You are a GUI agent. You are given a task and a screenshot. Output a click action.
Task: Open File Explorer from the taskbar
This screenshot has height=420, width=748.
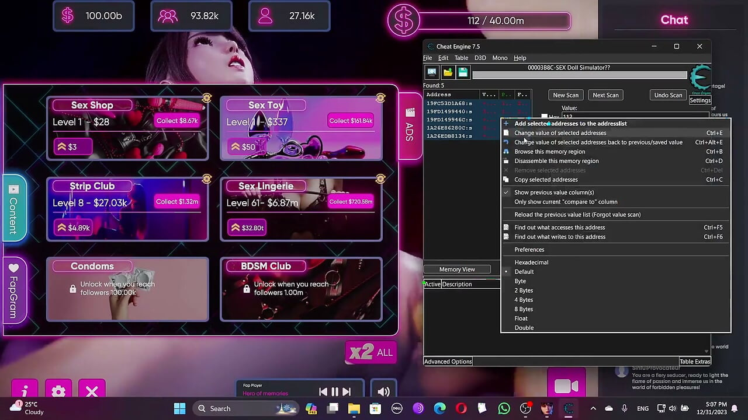(354, 408)
